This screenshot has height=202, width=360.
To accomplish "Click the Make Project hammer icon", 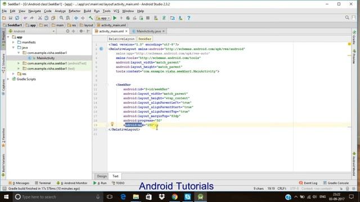I will [91, 18].
